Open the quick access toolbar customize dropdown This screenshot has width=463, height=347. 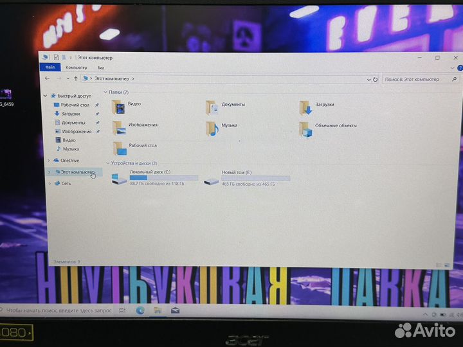71,58
